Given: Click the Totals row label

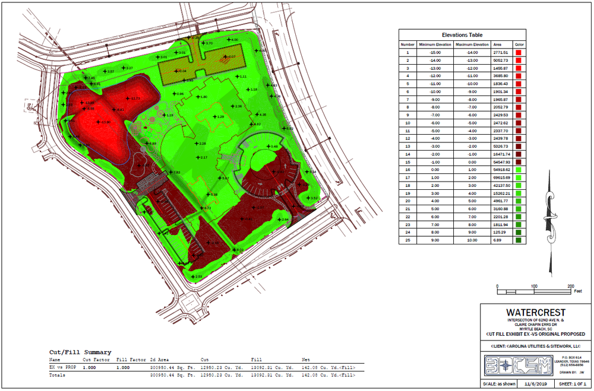Looking at the screenshot, I should [x=57, y=375].
